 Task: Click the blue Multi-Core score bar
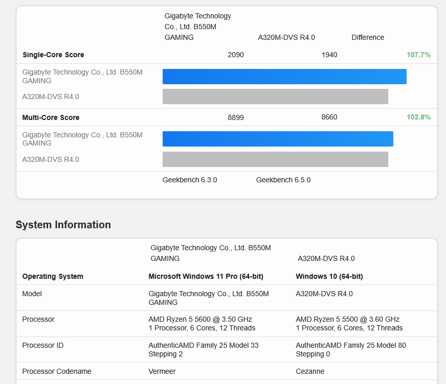(x=278, y=139)
